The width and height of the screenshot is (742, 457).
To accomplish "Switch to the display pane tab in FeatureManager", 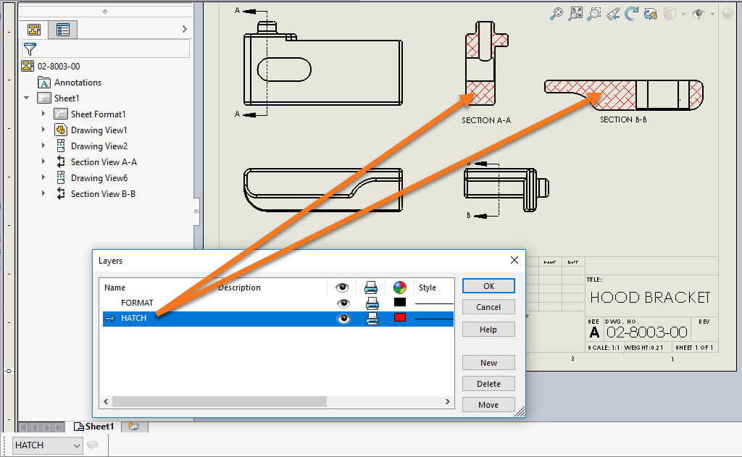I will click(x=62, y=29).
